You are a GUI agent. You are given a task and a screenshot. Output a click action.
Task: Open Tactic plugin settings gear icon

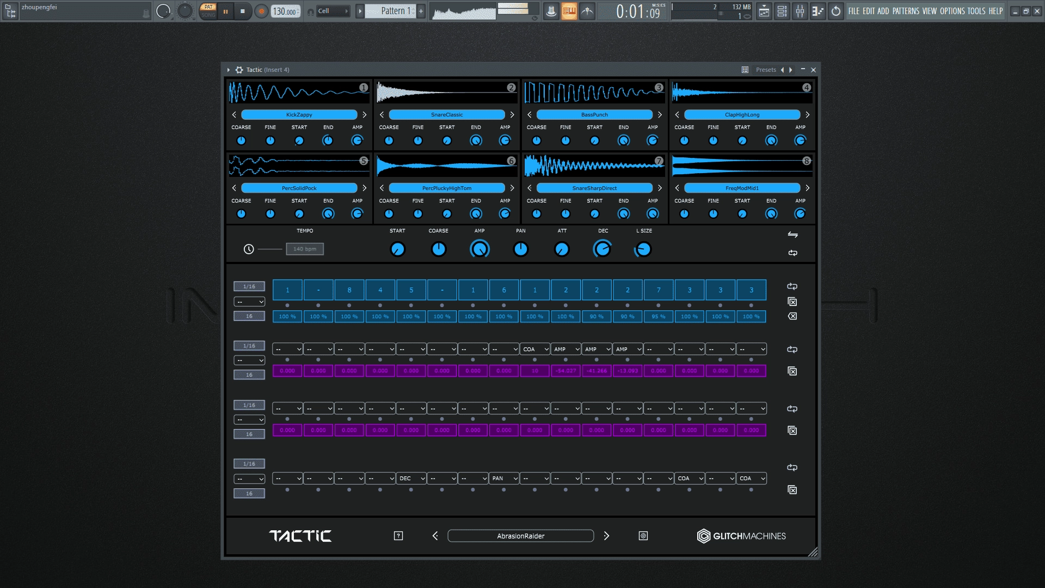point(239,70)
